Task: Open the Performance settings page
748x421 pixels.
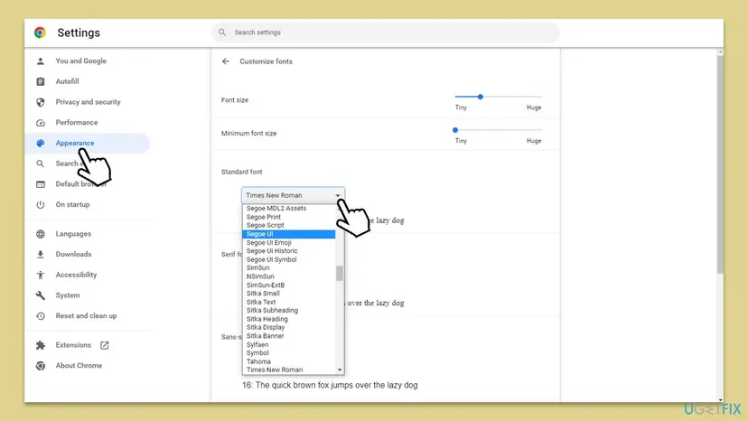Action: tap(77, 123)
